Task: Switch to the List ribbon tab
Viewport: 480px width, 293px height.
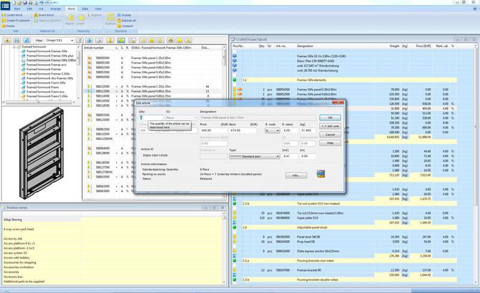Action: tap(41, 8)
